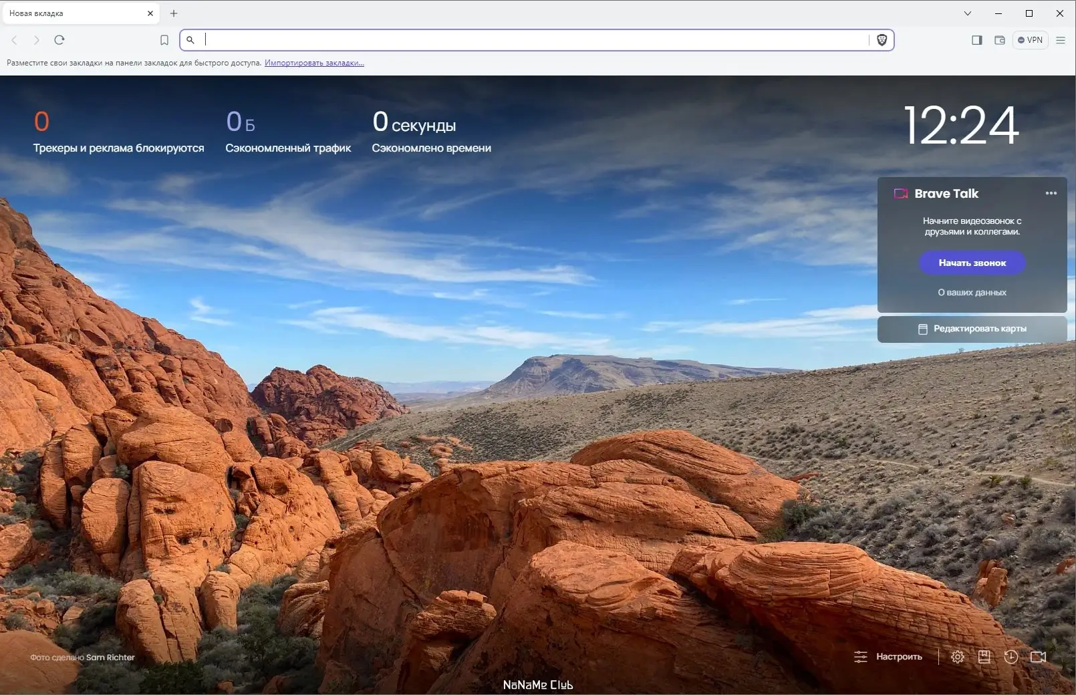Click the back navigation arrow
This screenshot has width=1076, height=695.
coord(15,40)
